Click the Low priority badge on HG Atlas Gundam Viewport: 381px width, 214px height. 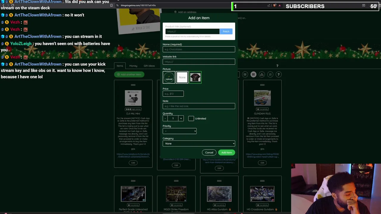click(x=219, y=205)
